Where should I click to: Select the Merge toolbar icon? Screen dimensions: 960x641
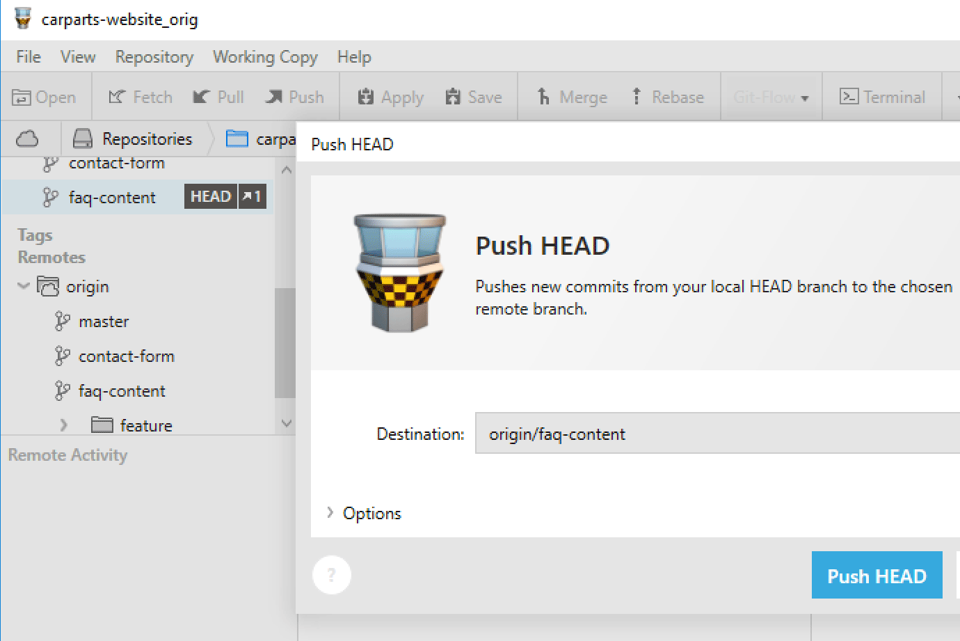click(572, 97)
